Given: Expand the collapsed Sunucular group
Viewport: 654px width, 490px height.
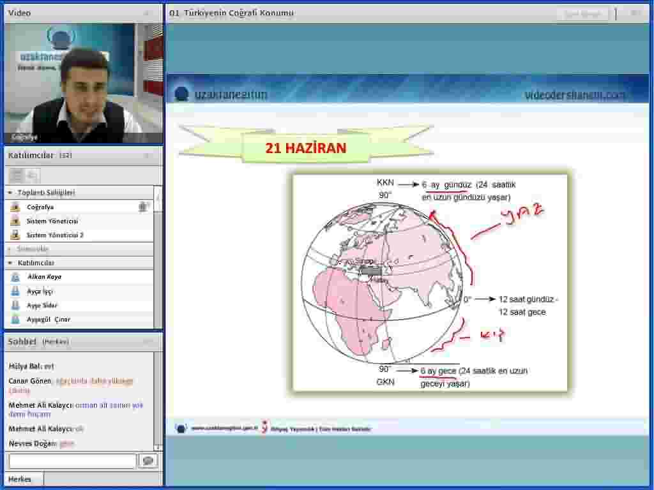Looking at the screenshot, I should coord(10,249).
